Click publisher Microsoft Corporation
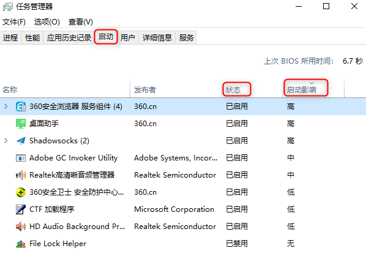 point(174,209)
